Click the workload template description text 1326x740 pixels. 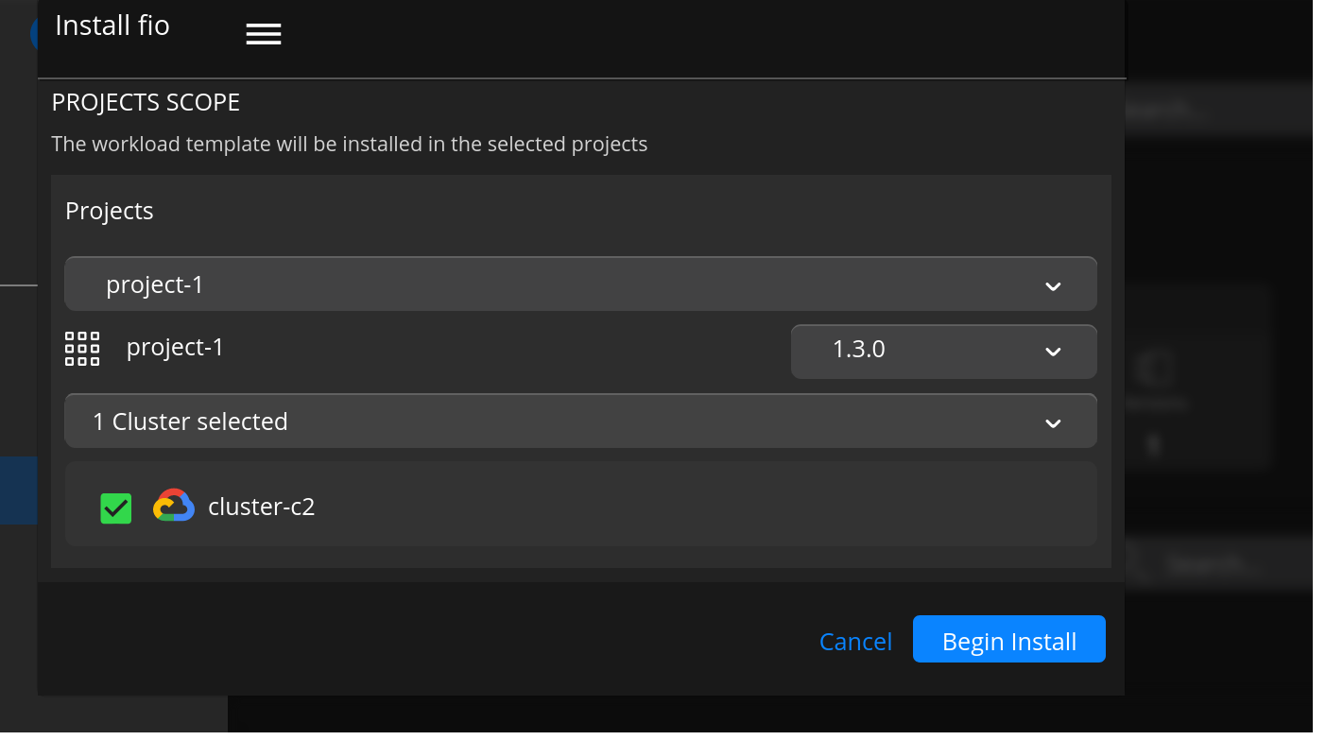349,145
